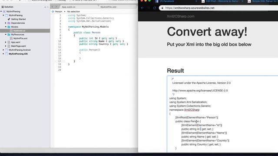Click the MyXmlFile.xml file icon in tree
The image size is (278, 156).
(x=11, y=39)
